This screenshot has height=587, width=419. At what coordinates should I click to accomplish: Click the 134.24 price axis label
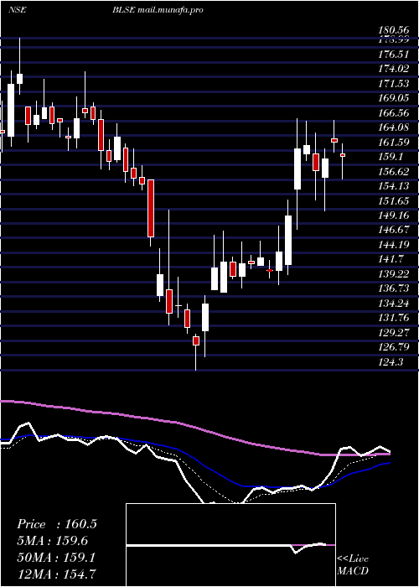pos(394,304)
